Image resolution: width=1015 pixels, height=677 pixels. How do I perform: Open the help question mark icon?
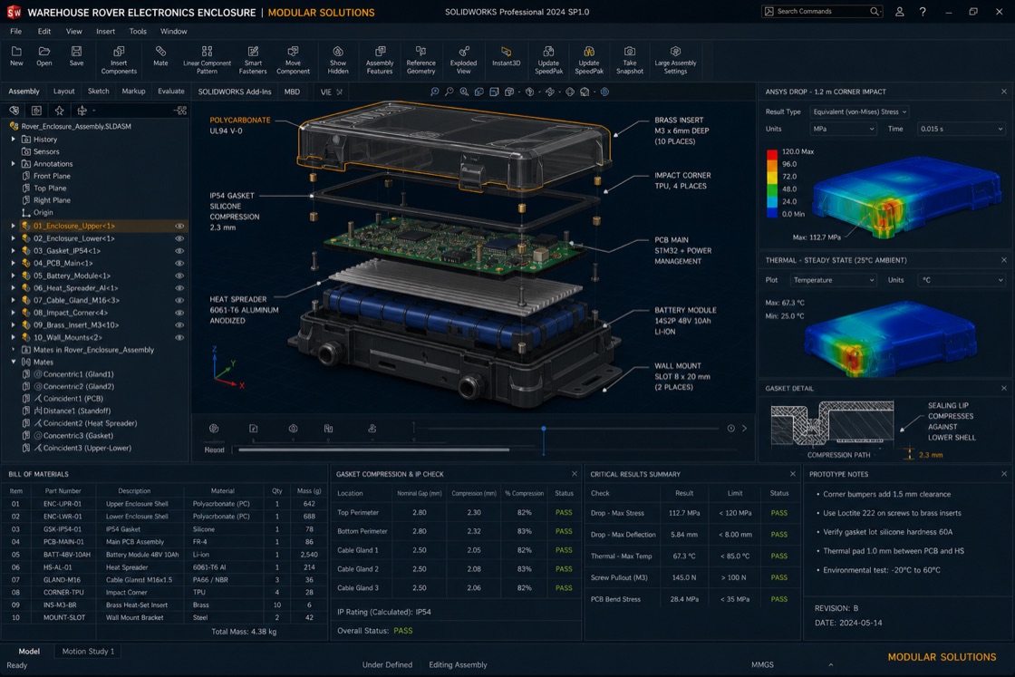pos(923,12)
